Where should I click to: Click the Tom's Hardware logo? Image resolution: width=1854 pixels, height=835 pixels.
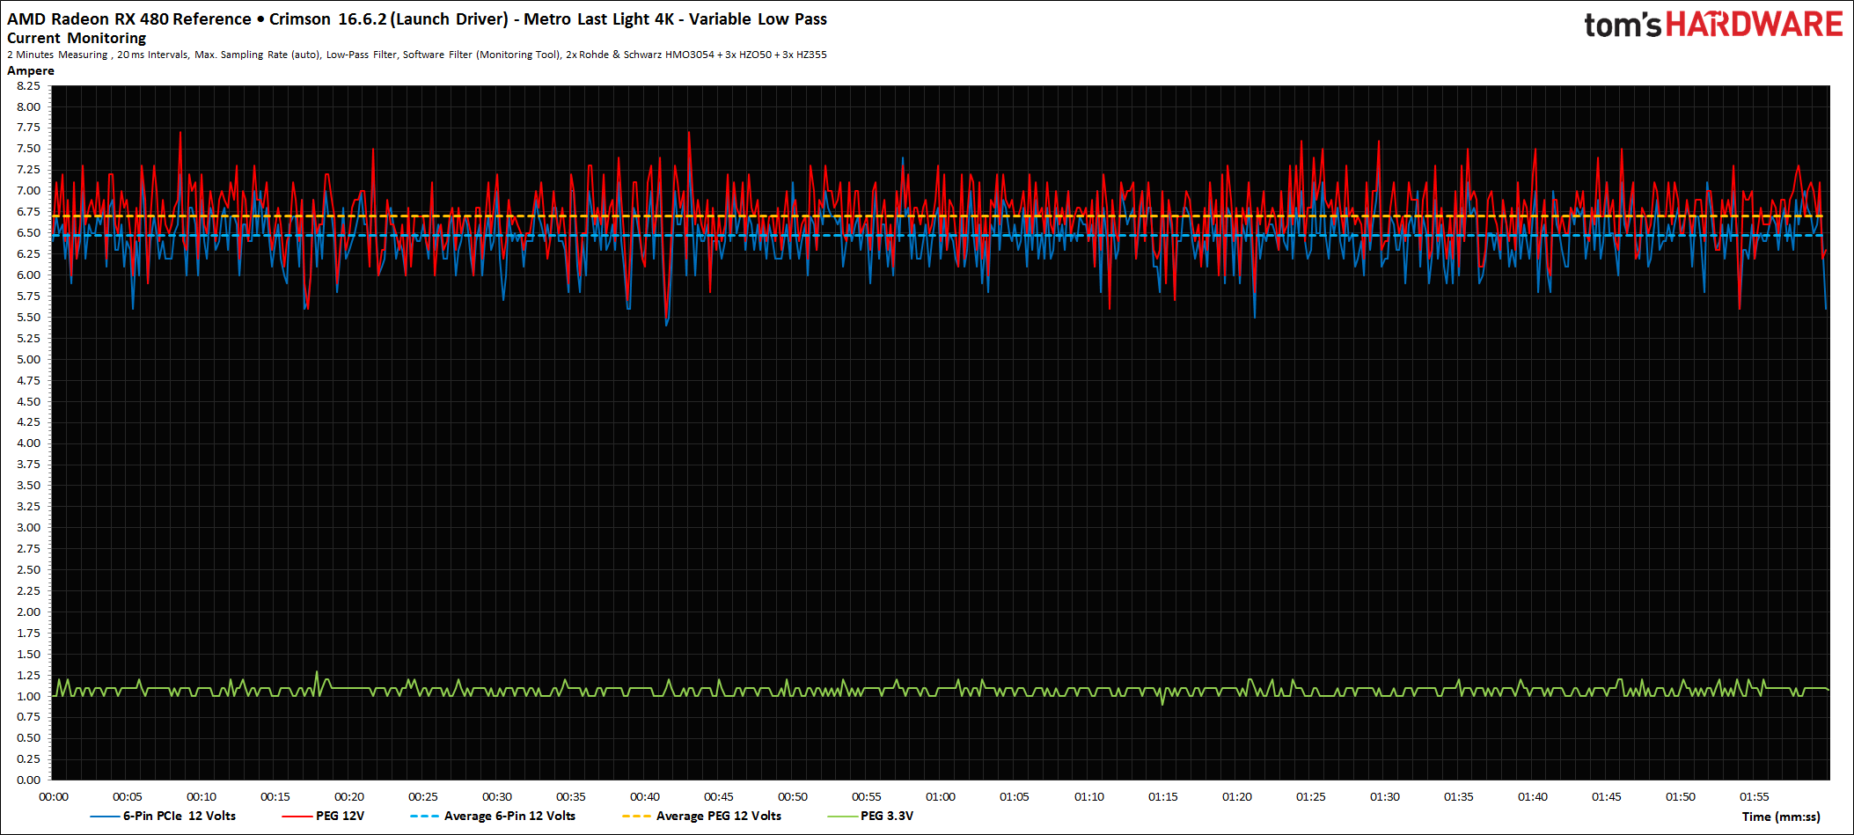click(1712, 24)
